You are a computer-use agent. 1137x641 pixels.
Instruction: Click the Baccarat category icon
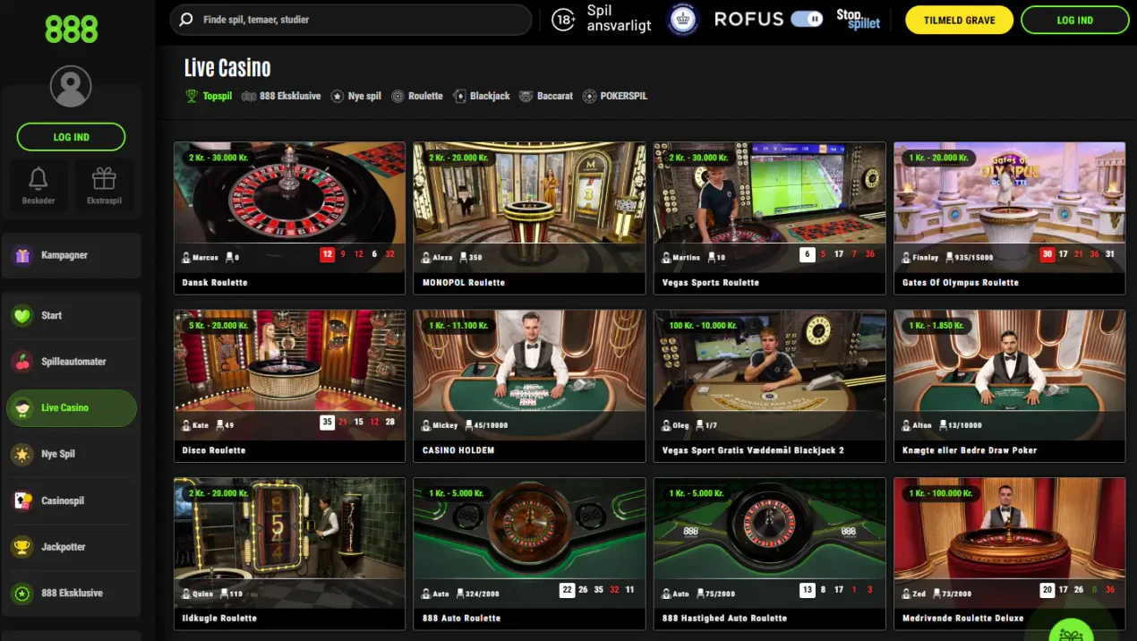tap(526, 96)
